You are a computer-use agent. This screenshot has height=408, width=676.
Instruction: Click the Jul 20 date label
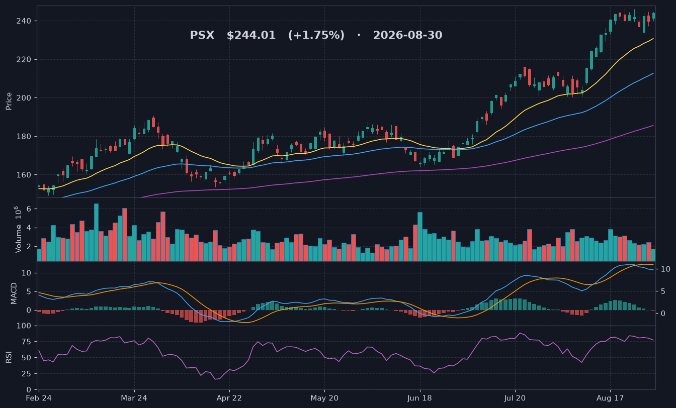pyautogui.click(x=515, y=398)
